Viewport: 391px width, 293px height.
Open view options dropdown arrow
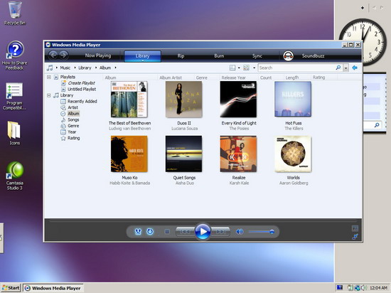254,68
